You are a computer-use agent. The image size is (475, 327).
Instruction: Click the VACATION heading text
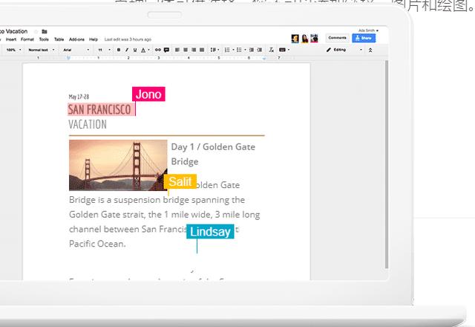(x=88, y=124)
